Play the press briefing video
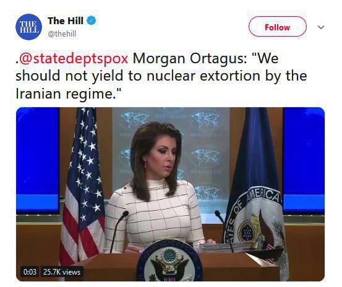The width and height of the screenshot is (342, 287). click(170, 194)
